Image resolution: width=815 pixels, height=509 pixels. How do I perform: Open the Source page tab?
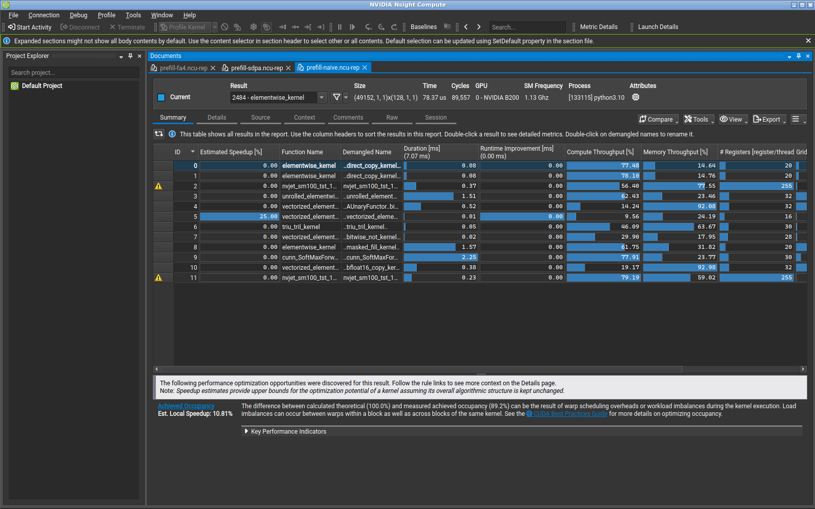[x=261, y=118]
